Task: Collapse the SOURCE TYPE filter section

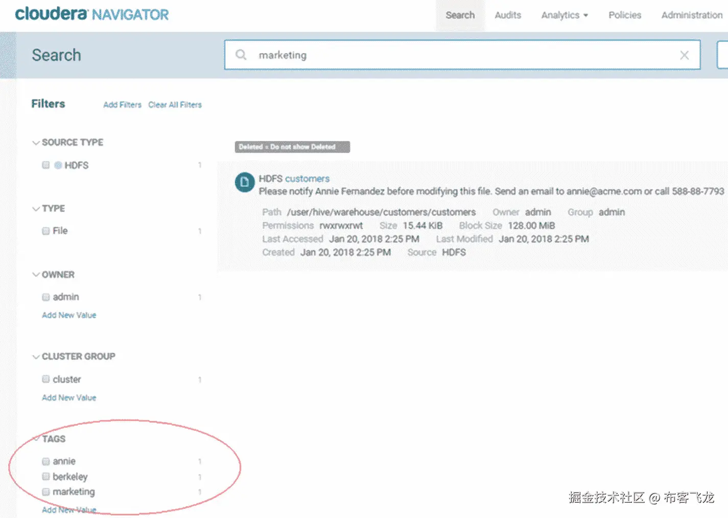Action: pyautogui.click(x=36, y=142)
